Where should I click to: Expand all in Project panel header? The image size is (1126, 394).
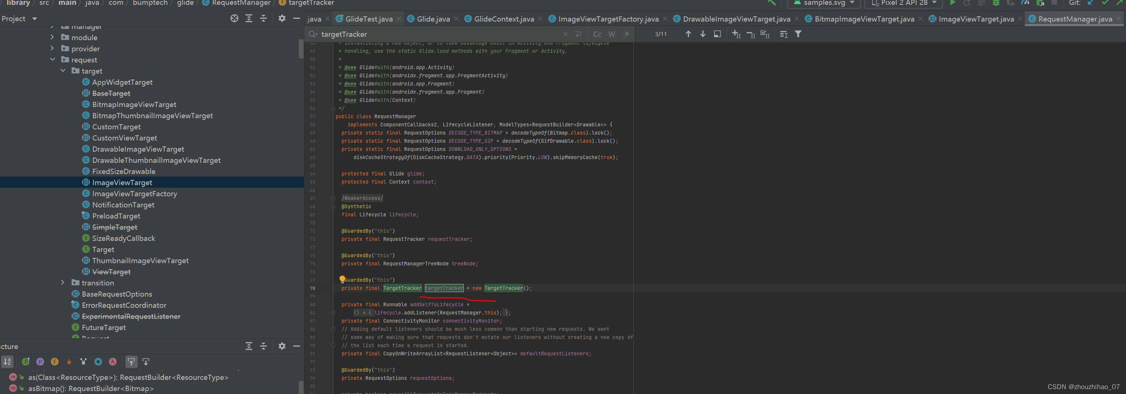pos(249,18)
